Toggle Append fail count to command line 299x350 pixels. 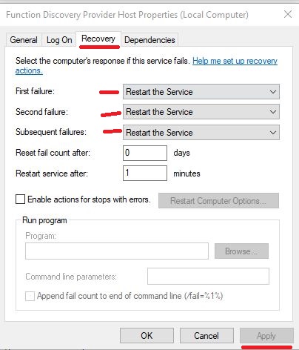click(x=30, y=296)
